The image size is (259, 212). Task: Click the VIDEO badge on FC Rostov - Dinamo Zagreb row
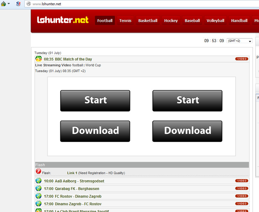pyautogui.click(x=242, y=196)
